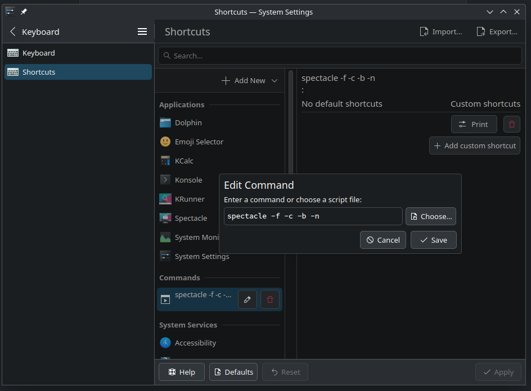Click the Reset button

point(285,372)
